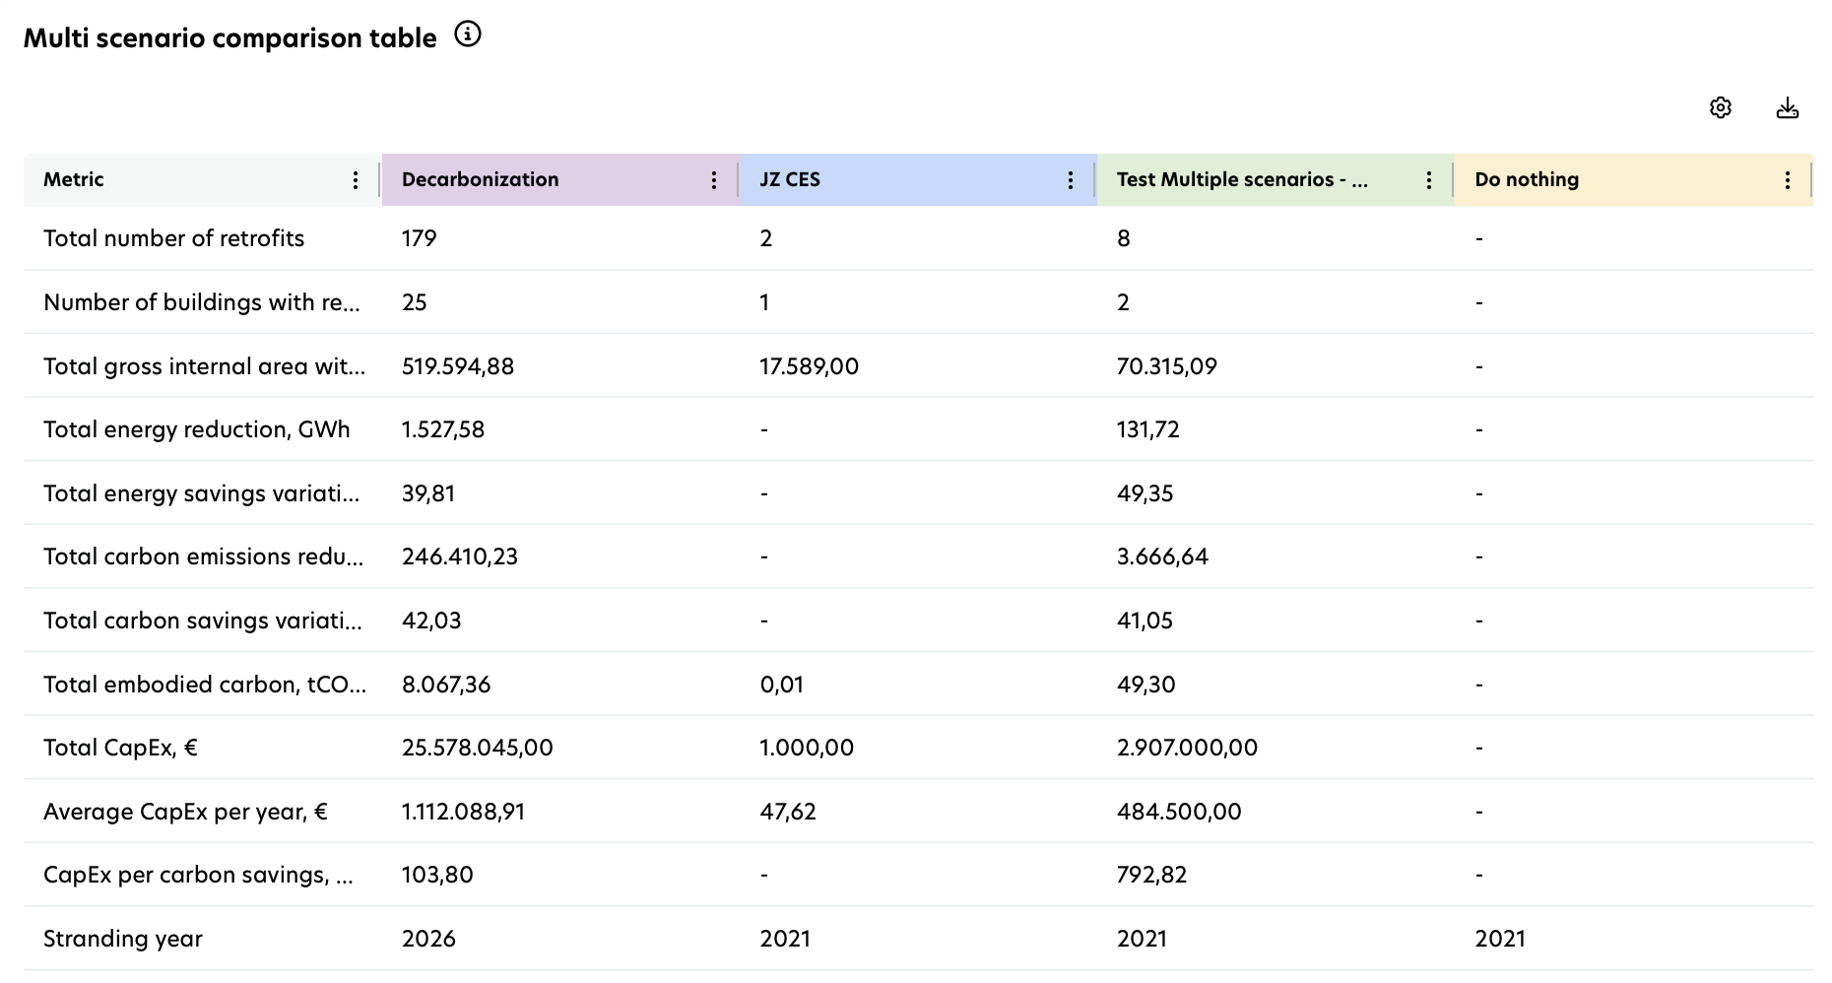
Task: Select the 519.594,88 area value
Action: pyautogui.click(x=458, y=366)
